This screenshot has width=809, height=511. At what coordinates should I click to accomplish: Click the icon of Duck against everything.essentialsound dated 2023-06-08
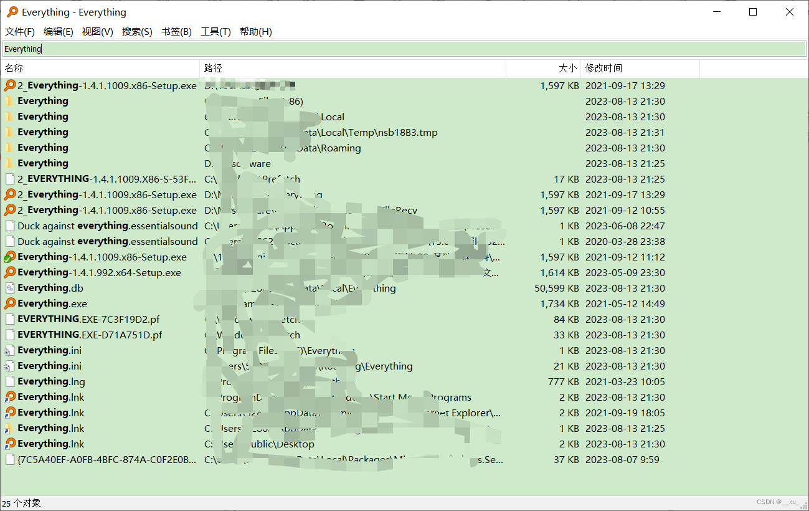point(10,226)
